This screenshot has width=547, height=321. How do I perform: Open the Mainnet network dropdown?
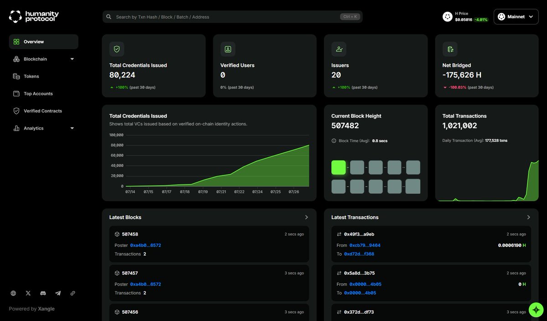pos(516,17)
